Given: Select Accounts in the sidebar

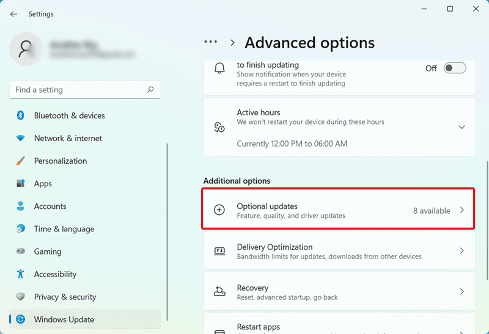Looking at the screenshot, I should [50, 206].
